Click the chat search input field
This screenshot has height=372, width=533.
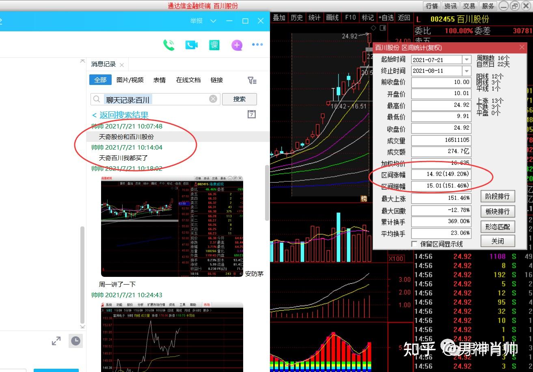tap(155, 99)
